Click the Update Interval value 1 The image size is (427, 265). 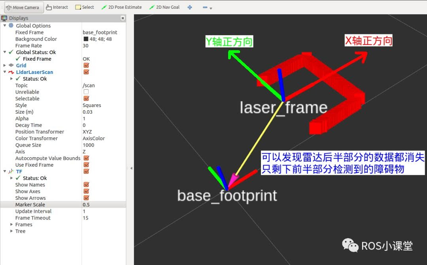[84, 211]
